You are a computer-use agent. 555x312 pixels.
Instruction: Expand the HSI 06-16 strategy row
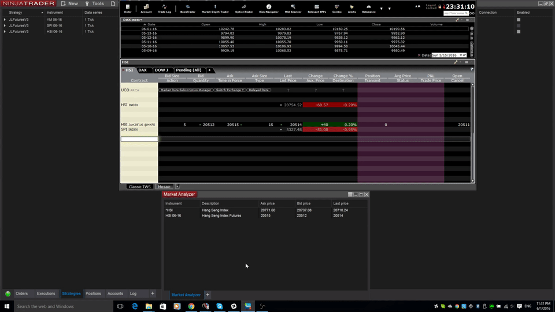pyautogui.click(x=5, y=31)
